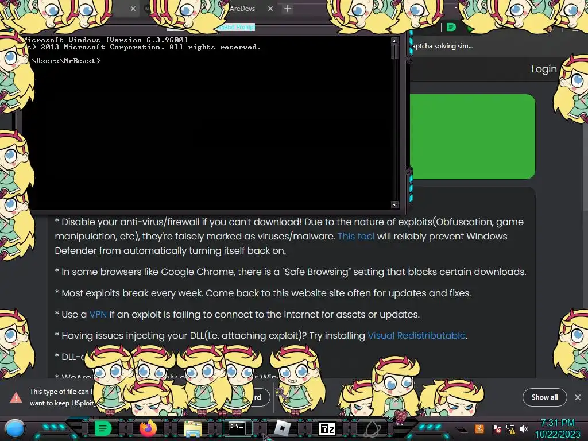
Task: Close the first browser tab
Action: (x=133, y=9)
